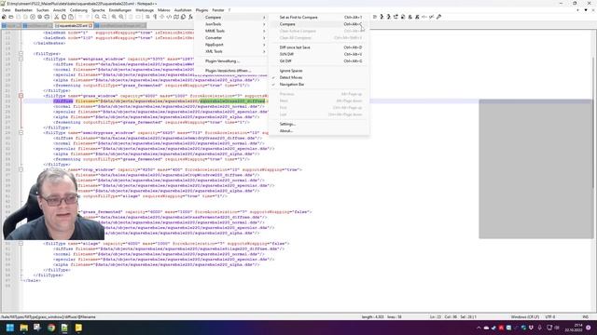This screenshot has height=335, width=597.
Task: Click the microphone icon in the system tray
Action: pos(539,328)
